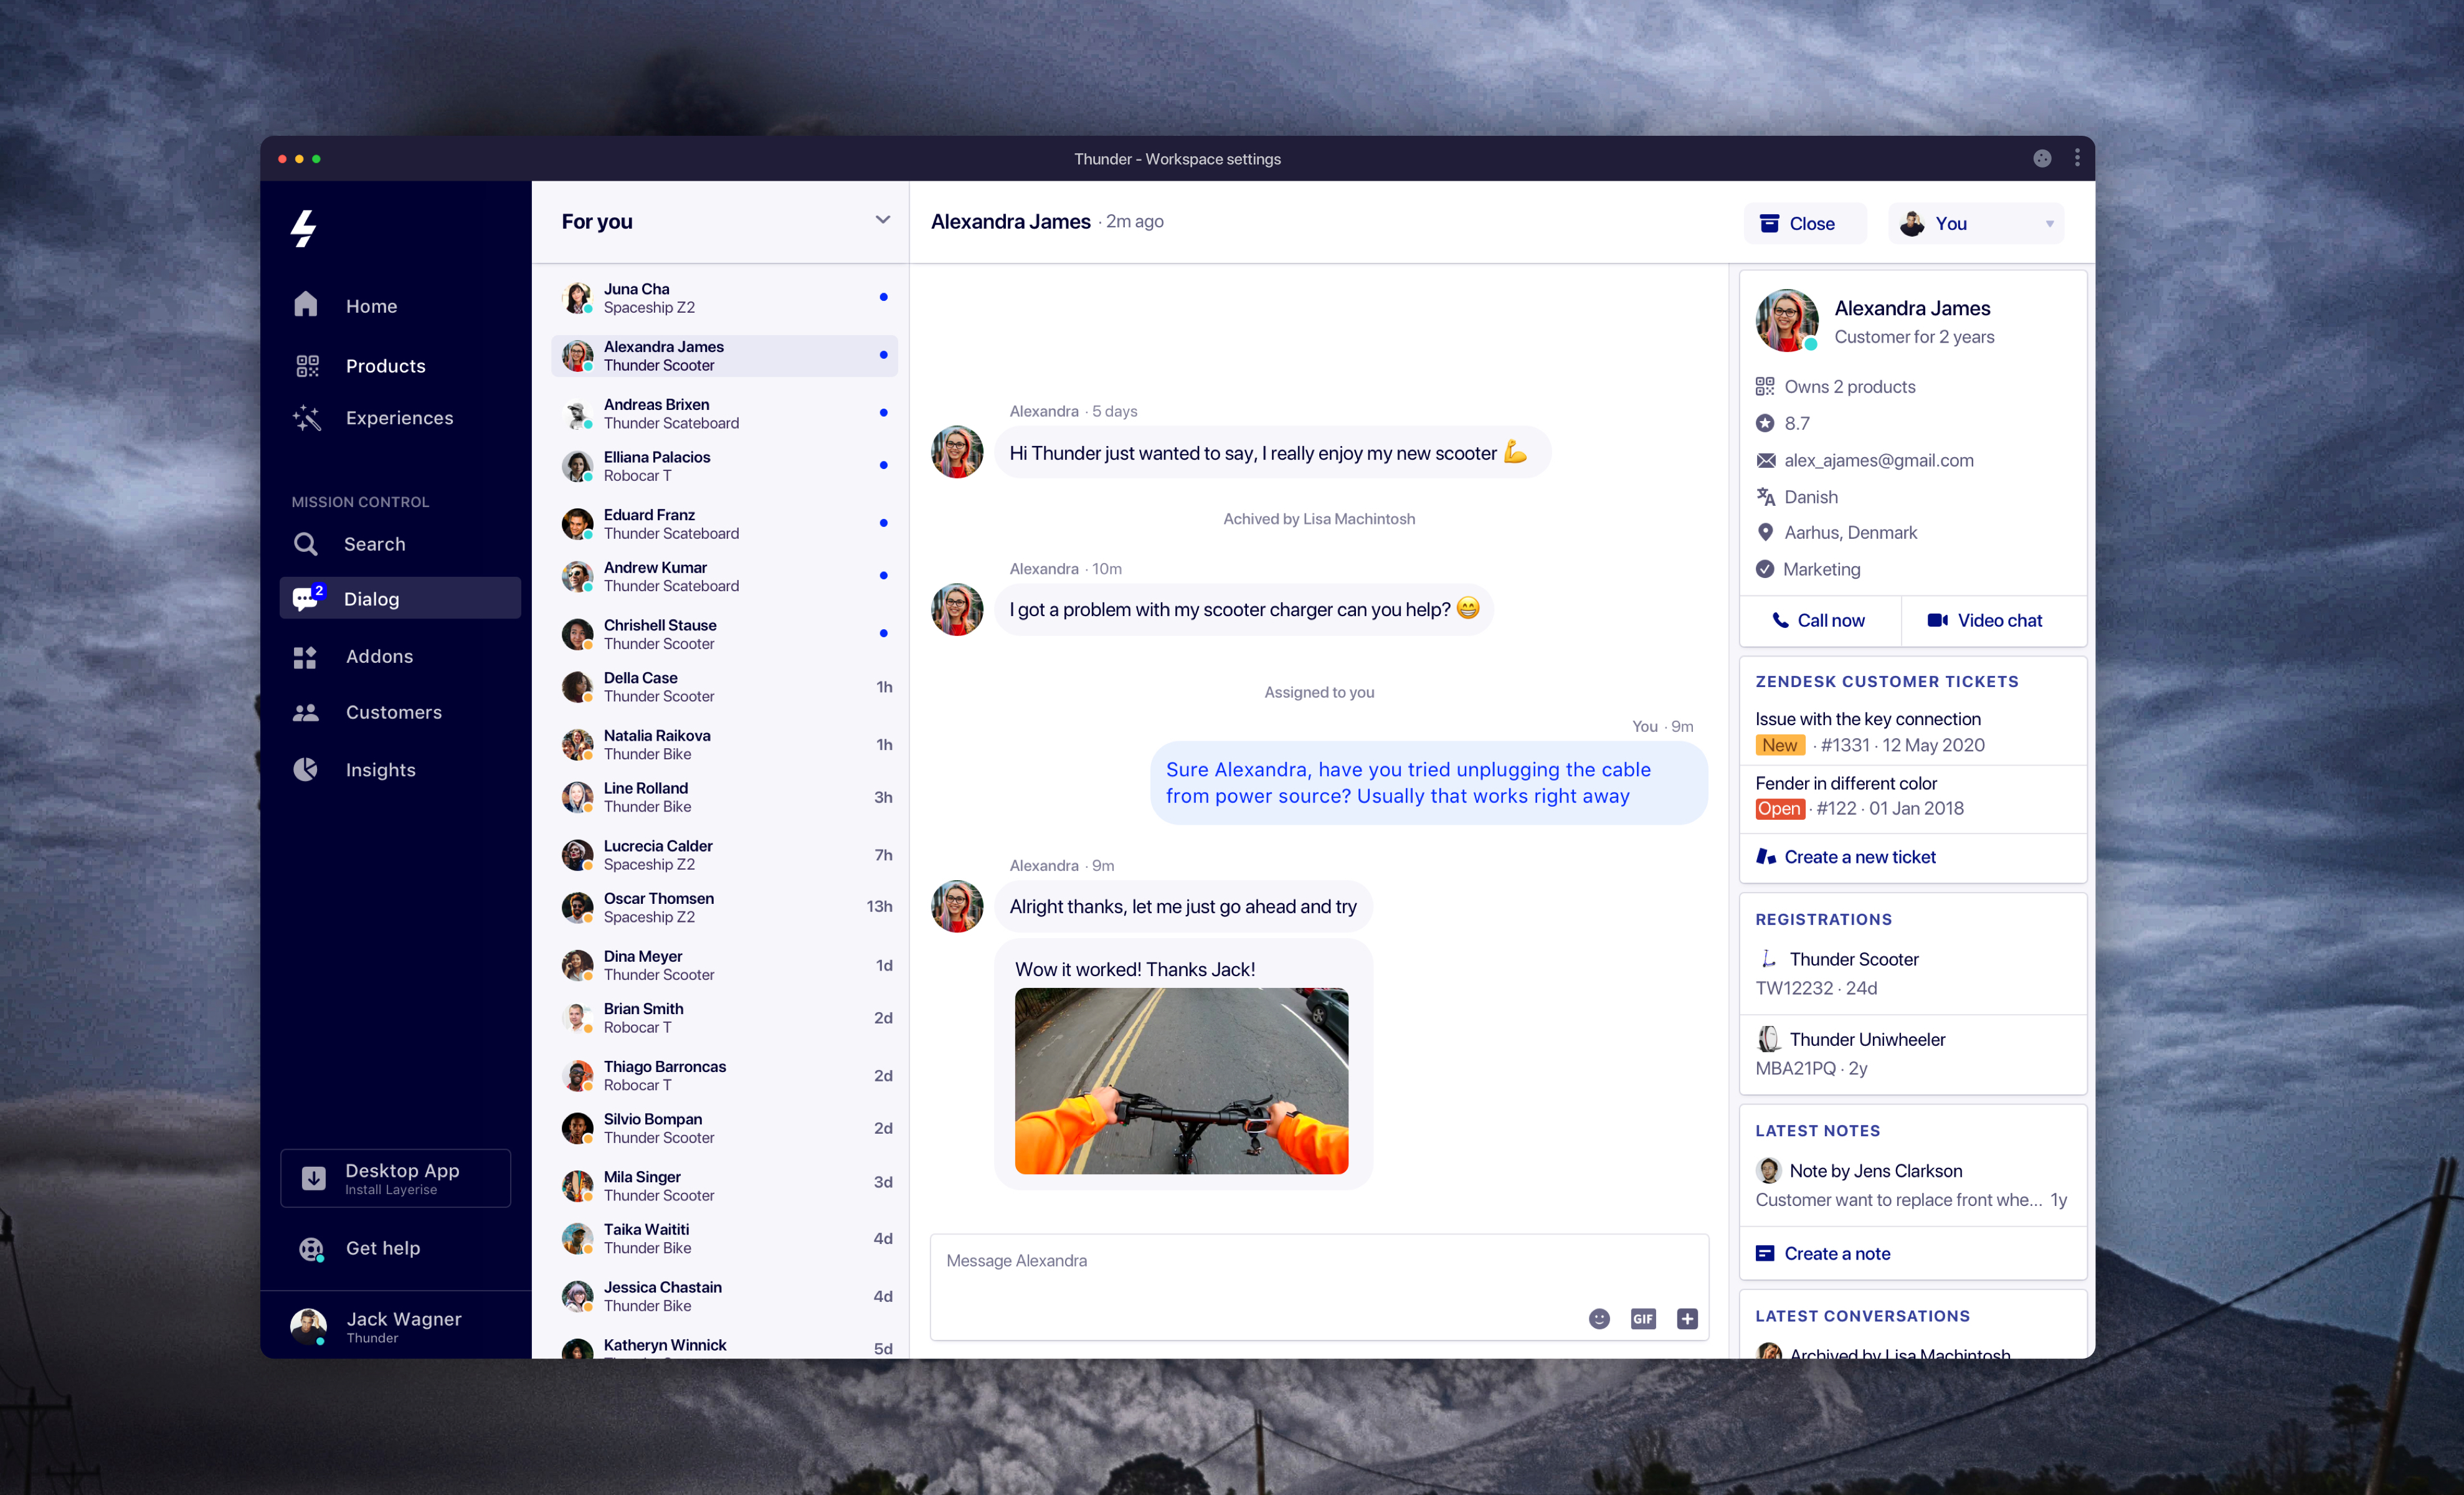Open the You assignee dropdown
The width and height of the screenshot is (2464, 1495).
click(1976, 223)
